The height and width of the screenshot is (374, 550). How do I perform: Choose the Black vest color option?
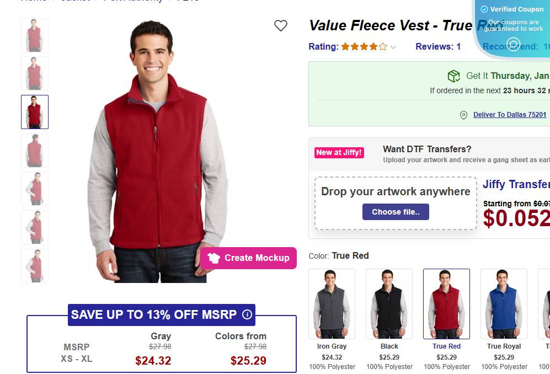click(x=389, y=303)
